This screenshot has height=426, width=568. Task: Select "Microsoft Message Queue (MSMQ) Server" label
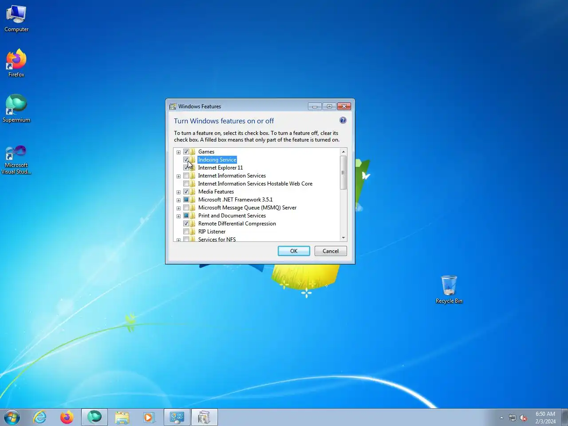point(247,208)
